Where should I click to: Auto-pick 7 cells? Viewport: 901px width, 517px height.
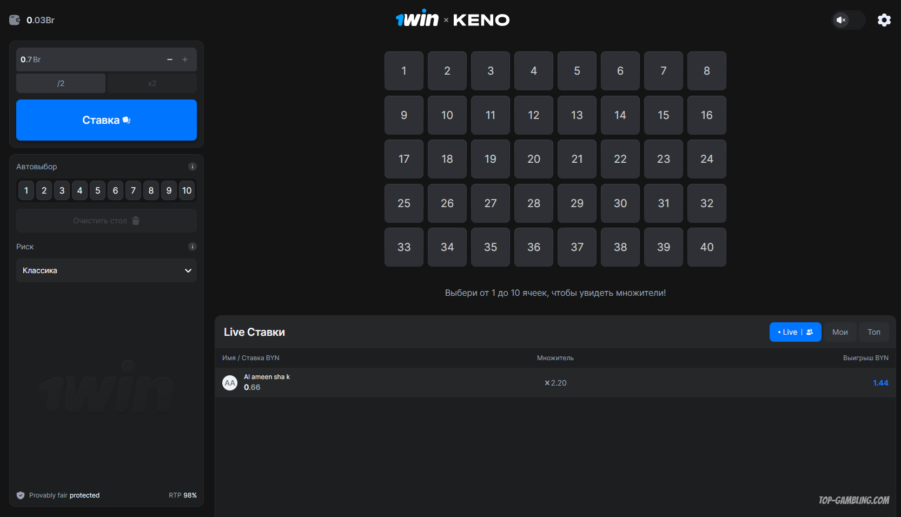pyautogui.click(x=133, y=190)
